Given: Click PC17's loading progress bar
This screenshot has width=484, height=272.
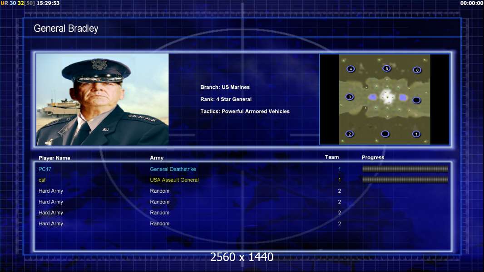Looking at the screenshot, I should [x=405, y=169].
